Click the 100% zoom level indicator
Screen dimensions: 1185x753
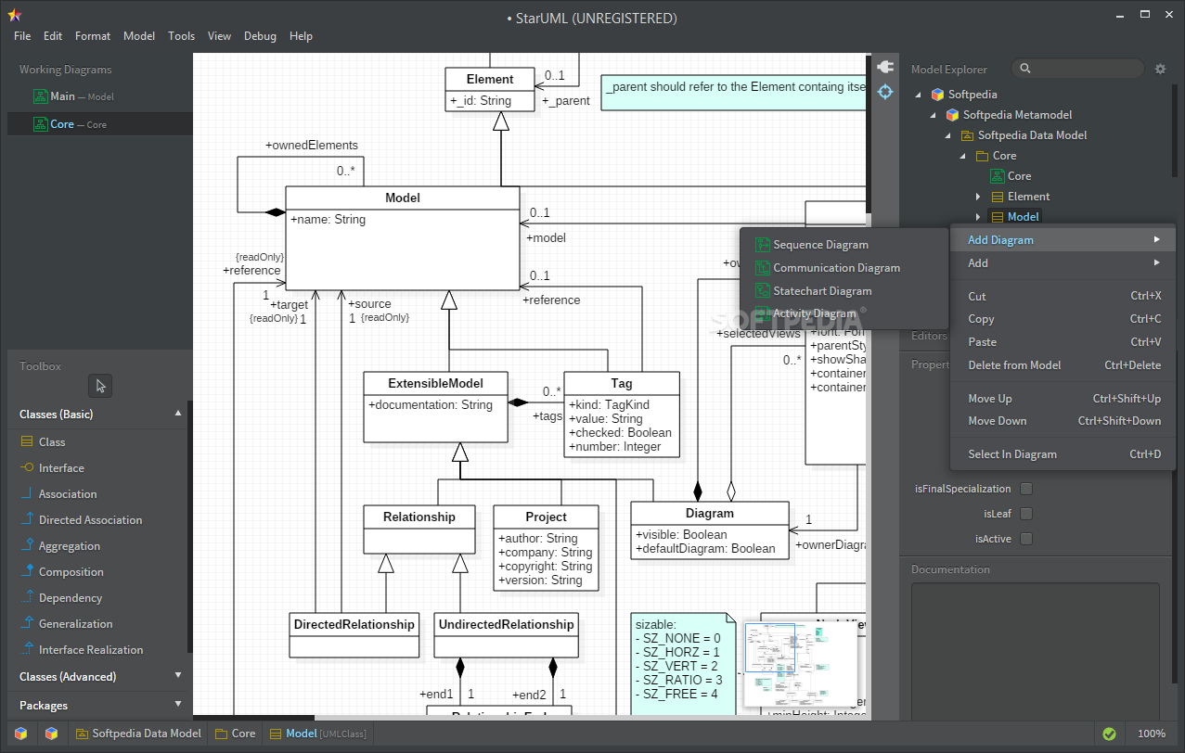click(x=1152, y=734)
